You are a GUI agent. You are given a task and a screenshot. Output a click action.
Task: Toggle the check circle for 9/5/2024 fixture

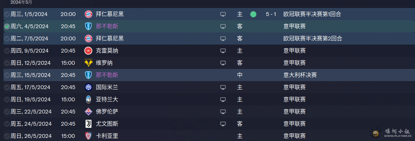pos(7,51)
